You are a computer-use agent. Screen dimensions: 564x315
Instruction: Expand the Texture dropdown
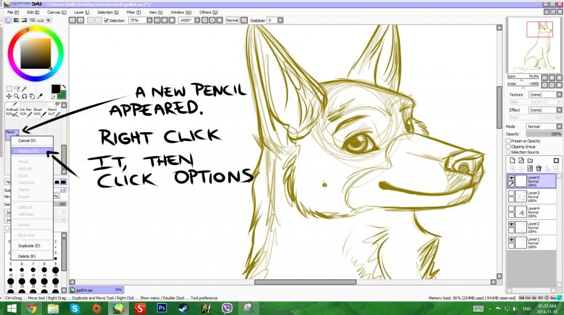tap(542, 95)
